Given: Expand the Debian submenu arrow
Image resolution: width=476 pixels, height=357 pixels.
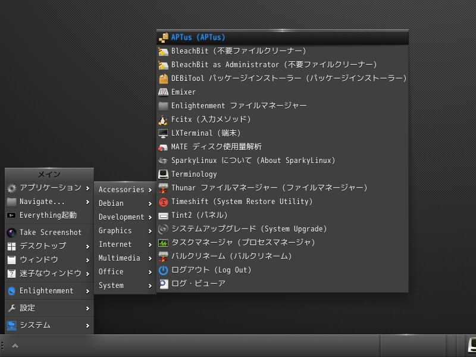Looking at the screenshot, I should pyautogui.click(x=150, y=203).
